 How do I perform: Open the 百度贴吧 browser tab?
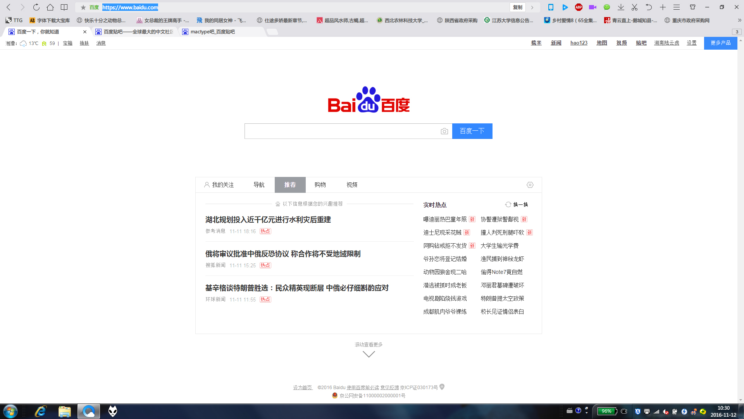tap(135, 32)
